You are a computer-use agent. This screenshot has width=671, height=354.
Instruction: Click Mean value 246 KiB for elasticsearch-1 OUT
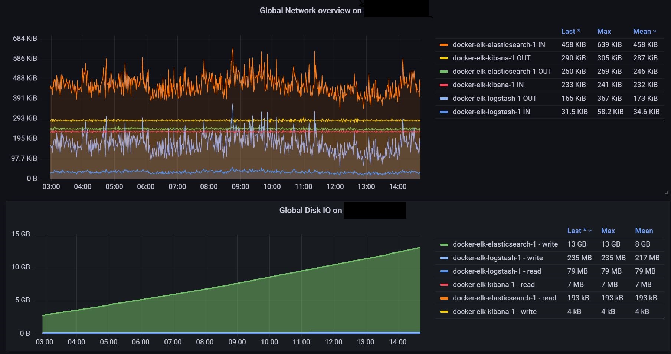pos(645,72)
